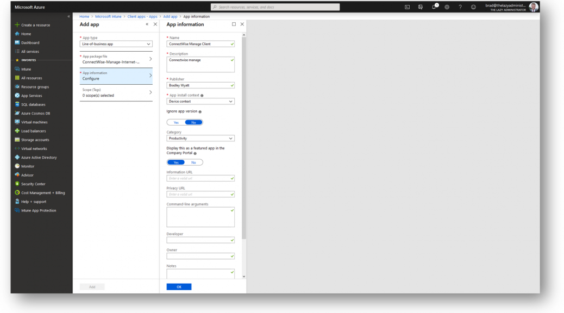Click the Name input field
Image resolution: width=564 pixels, height=313 pixels.
(x=200, y=44)
